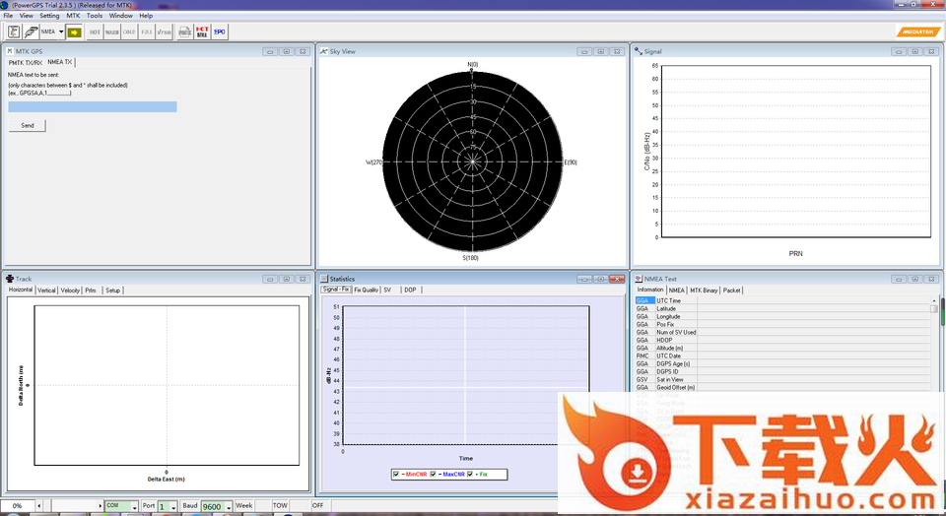Click the MediaTek logo in the toolbar
Screen dimensions: 946x516
[x=917, y=32]
